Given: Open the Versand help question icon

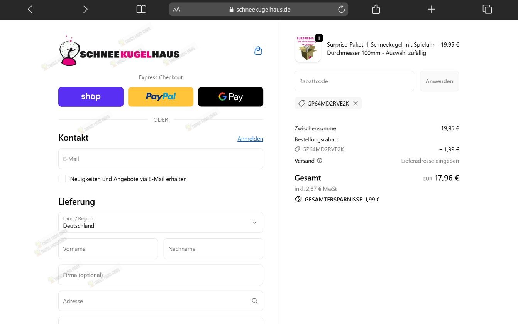Looking at the screenshot, I should click(x=320, y=161).
